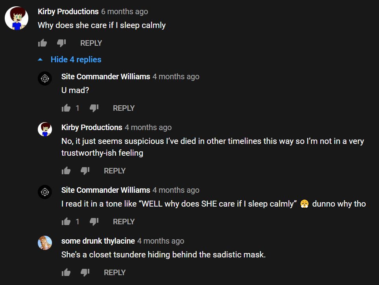Screen dimensions: 379x285
Task: Dislike the "WELL why does SHE care" reply
Action: (94, 222)
